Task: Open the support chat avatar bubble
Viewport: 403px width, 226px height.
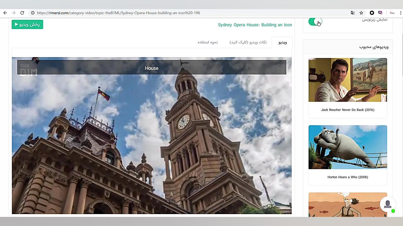Action: [388, 204]
